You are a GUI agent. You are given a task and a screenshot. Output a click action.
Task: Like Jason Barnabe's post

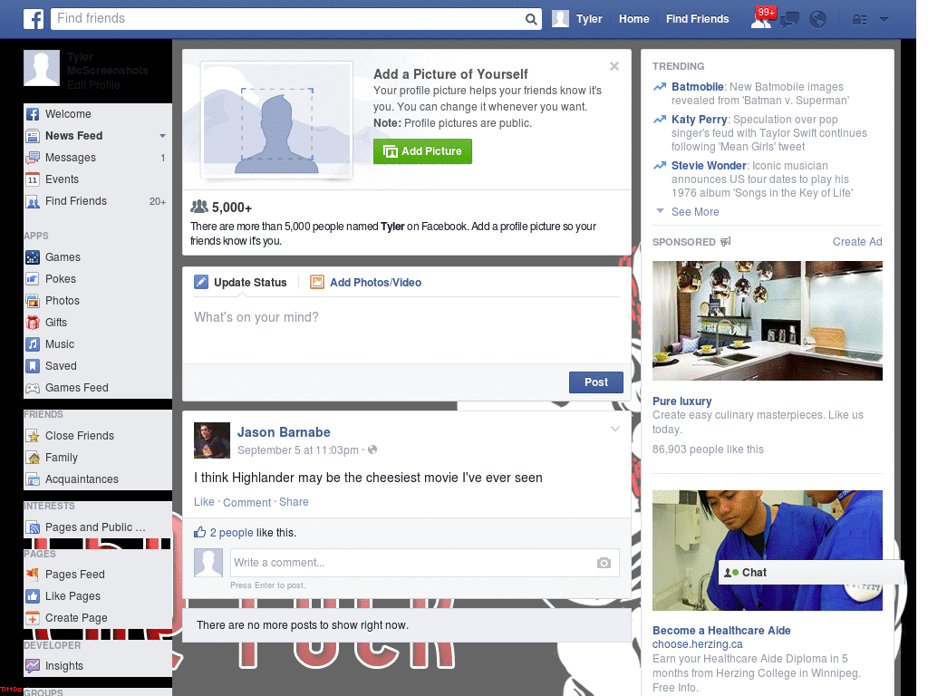pos(204,502)
